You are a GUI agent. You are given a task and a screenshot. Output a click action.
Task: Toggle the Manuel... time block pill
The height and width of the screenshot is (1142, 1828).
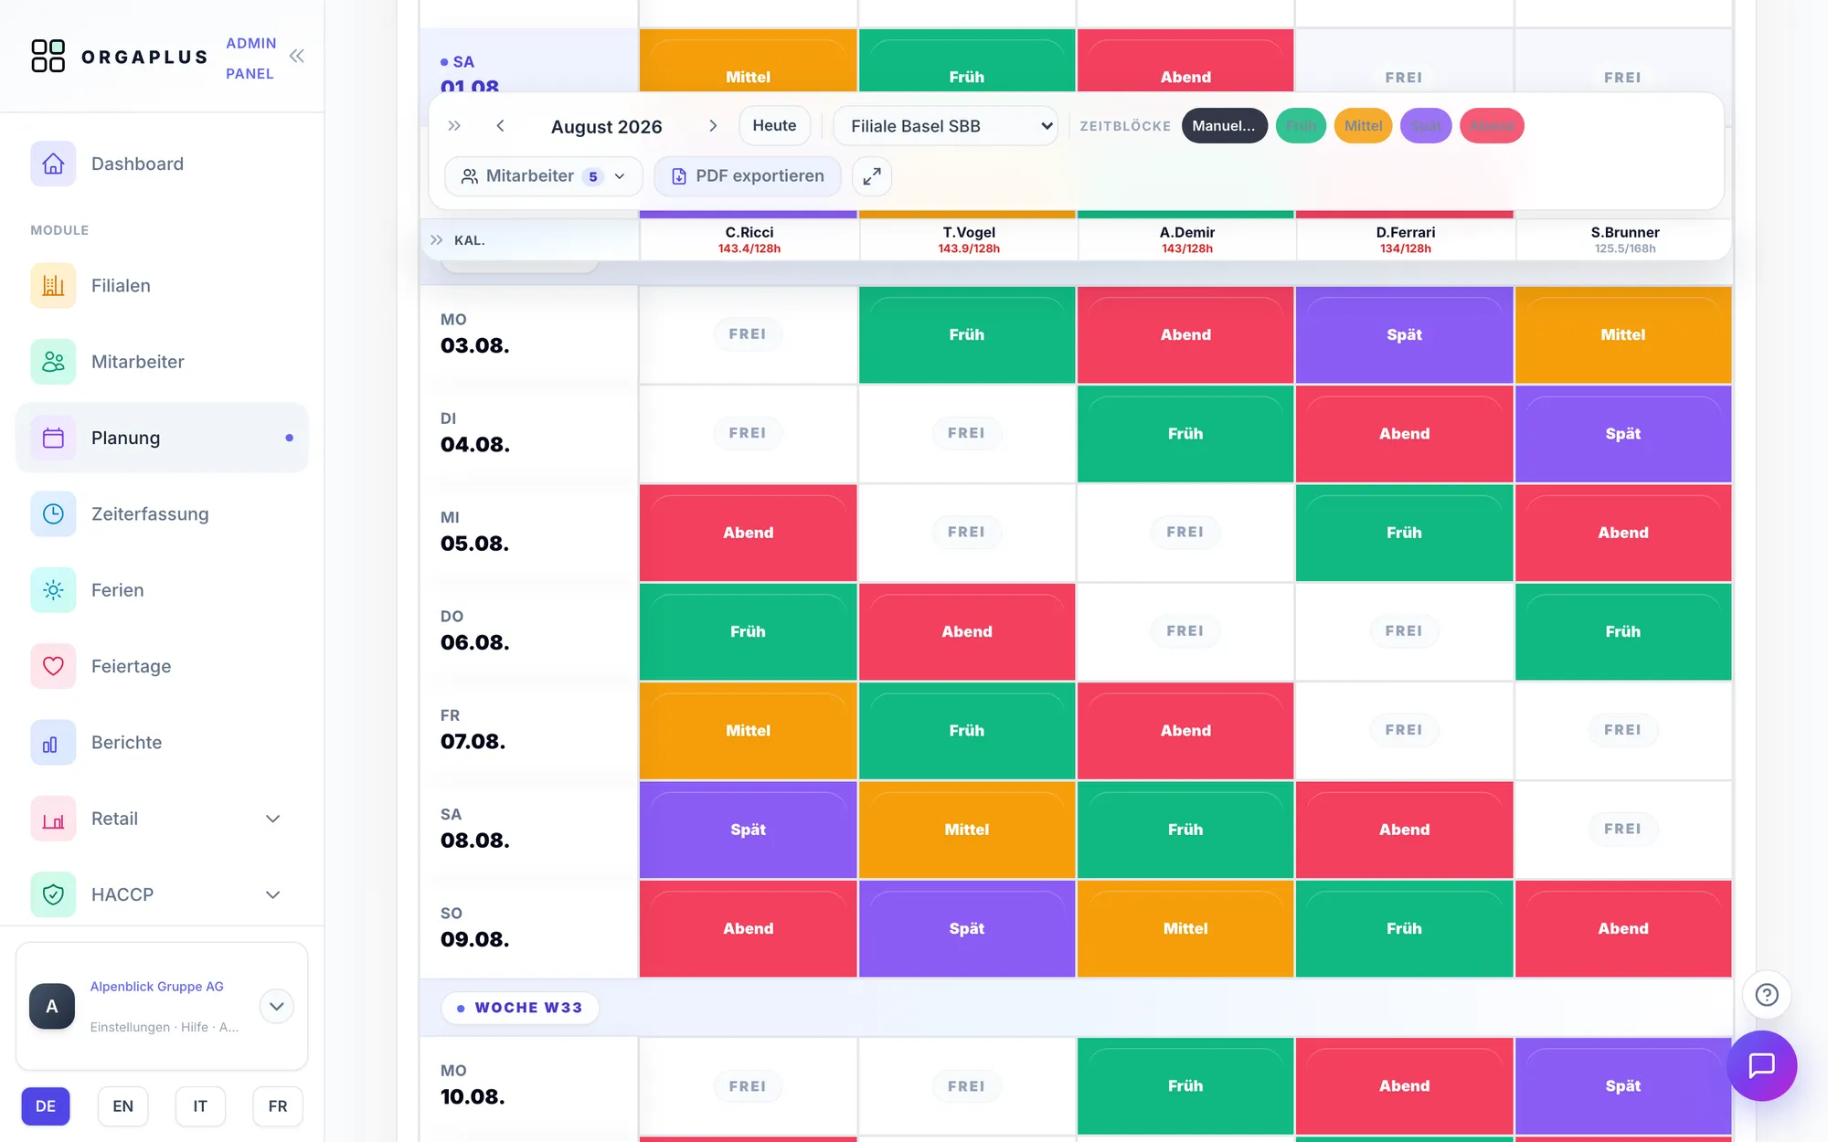[1224, 126]
